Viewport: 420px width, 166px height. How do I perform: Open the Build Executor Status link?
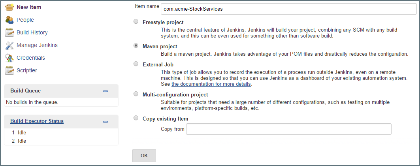point(37,121)
